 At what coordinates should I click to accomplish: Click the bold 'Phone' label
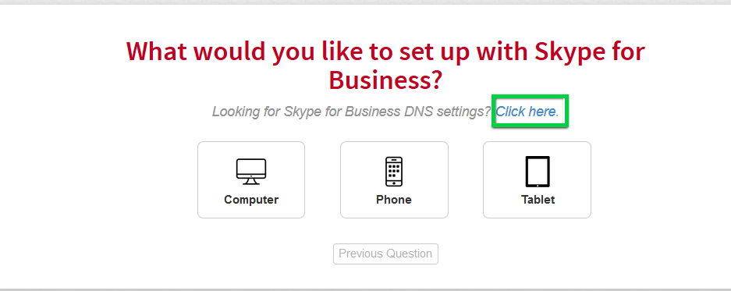394,200
